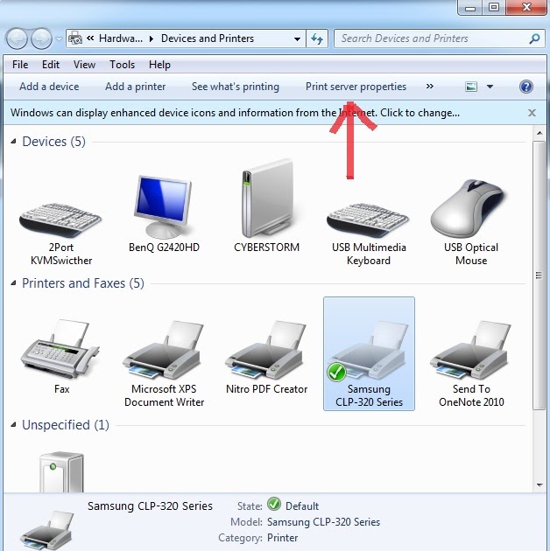Collapse the Printers and Faxes (5) group
The image size is (550, 551).
pos(13,282)
